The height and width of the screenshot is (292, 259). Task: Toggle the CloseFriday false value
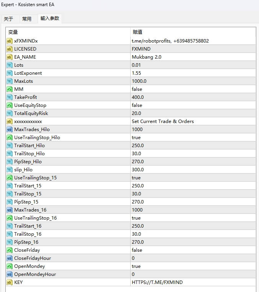click(137, 250)
